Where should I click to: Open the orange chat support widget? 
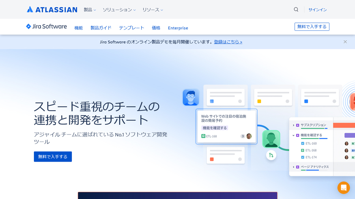point(343,188)
